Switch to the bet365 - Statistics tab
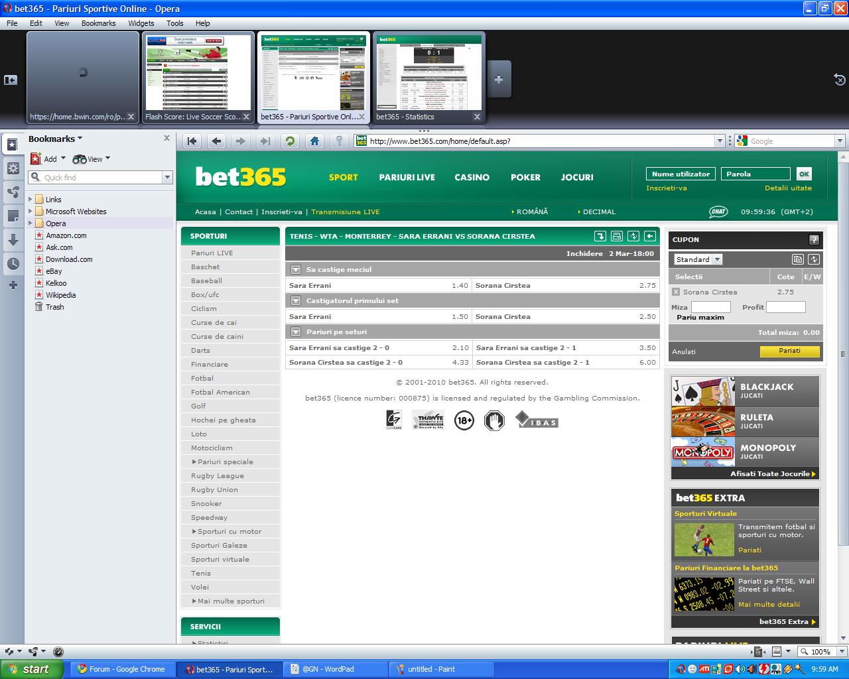This screenshot has height=679, width=849. coord(428,78)
